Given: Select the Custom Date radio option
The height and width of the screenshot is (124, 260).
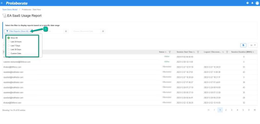Looking at the screenshot, I should pos(9,54).
